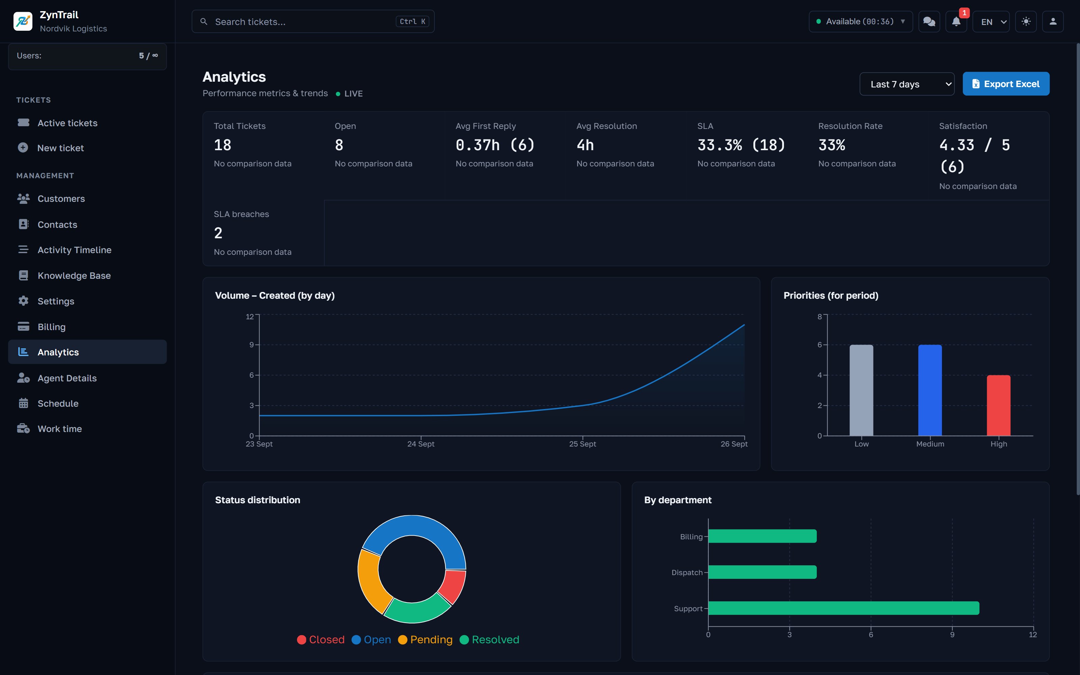This screenshot has width=1080, height=675.
Task: Click the page vertical scrollbar
Action: click(1078, 269)
